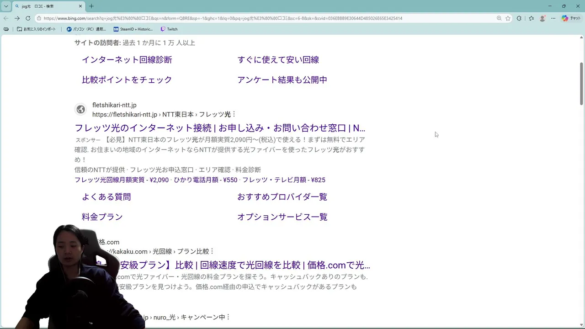Screen dimensions: 585x329
Task: Open おすすめプロバイダ一覧 sitelink
Action: [x=282, y=197]
